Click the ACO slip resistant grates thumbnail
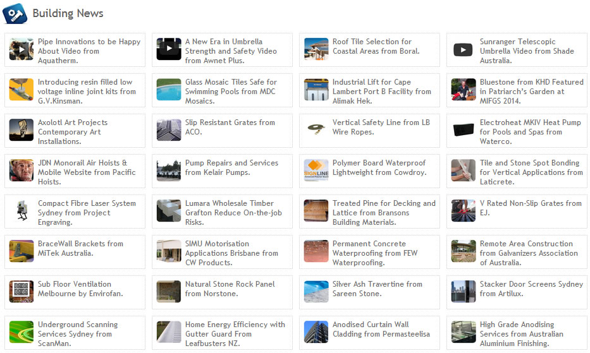This screenshot has height=353, width=590. tap(169, 129)
